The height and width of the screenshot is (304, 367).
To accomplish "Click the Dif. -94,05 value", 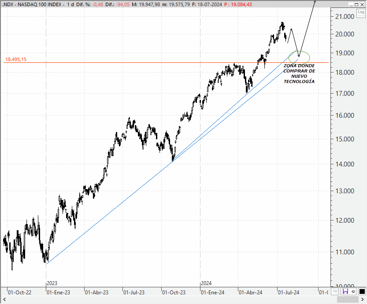I will click(122, 4).
